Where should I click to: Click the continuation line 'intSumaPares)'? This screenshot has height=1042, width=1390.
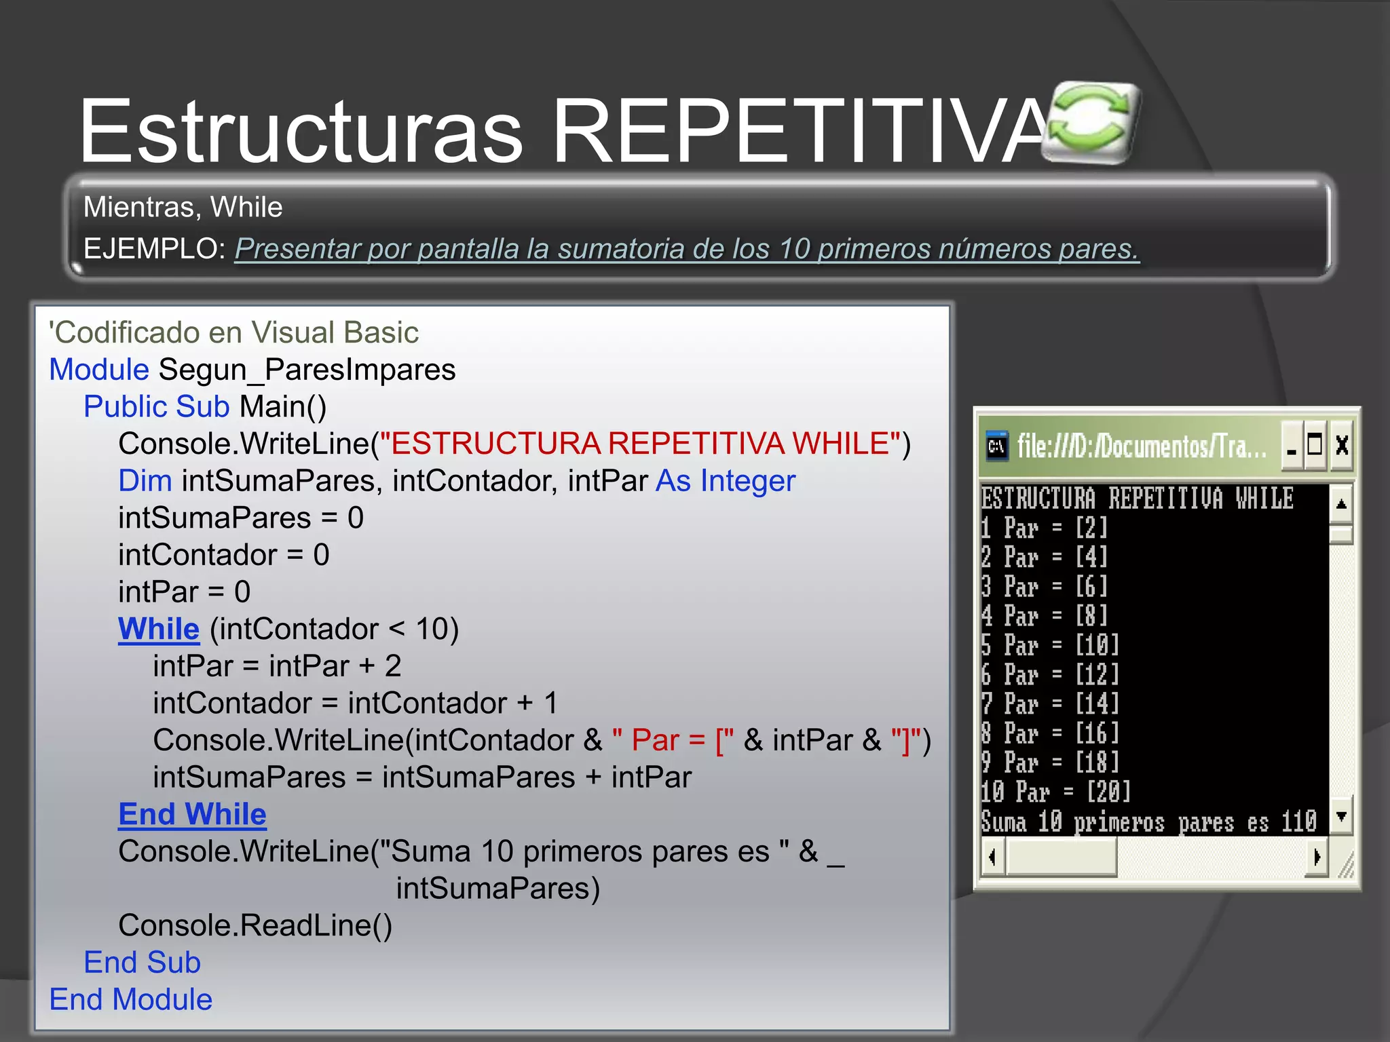(498, 889)
